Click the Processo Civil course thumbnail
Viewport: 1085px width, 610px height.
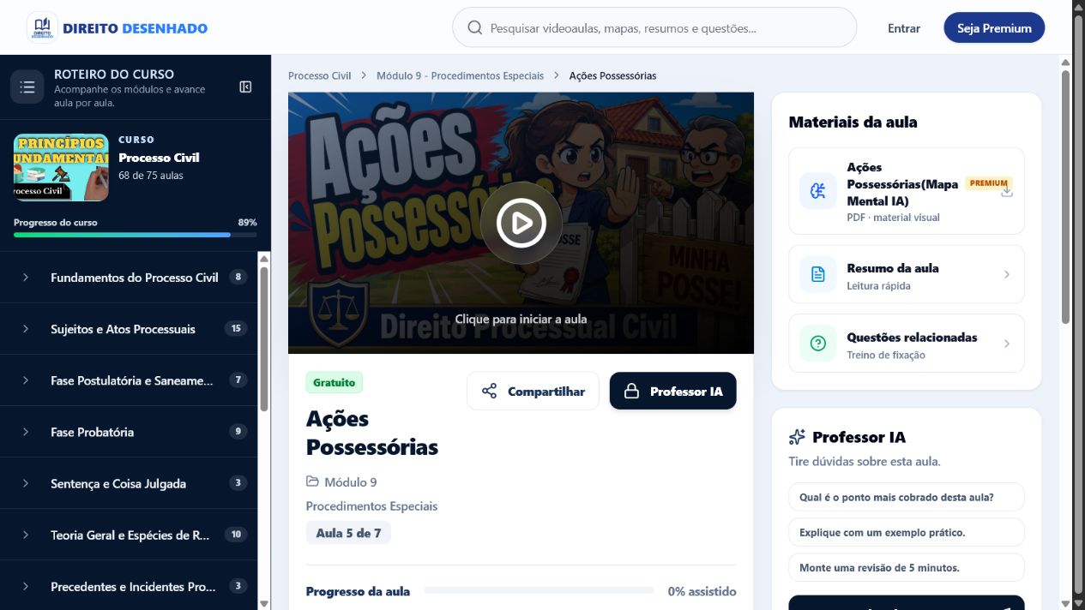(x=61, y=167)
